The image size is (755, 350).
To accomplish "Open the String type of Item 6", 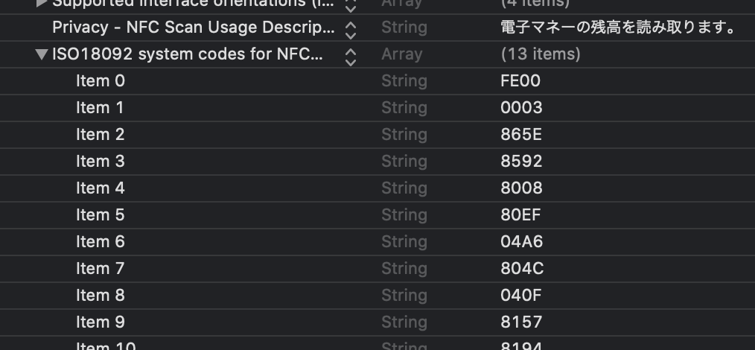I will pyautogui.click(x=404, y=242).
